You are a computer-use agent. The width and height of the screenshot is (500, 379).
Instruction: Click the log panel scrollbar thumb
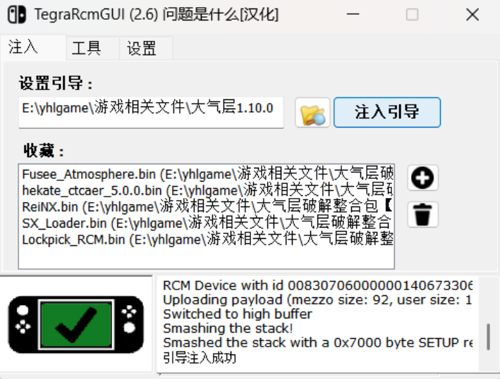point(488,337)
